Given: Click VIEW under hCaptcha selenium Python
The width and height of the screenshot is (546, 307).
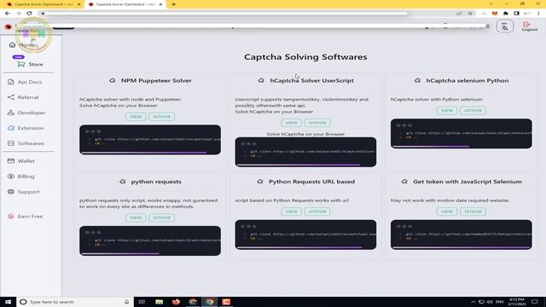Looking at the screenshot, I should coord(447,110).
